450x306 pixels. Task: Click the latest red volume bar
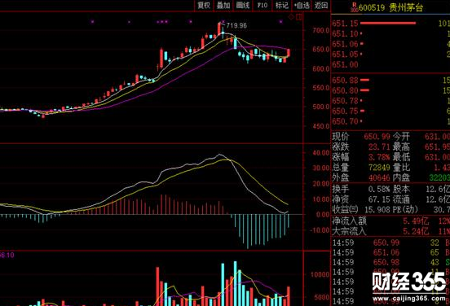tap(289, 296)
